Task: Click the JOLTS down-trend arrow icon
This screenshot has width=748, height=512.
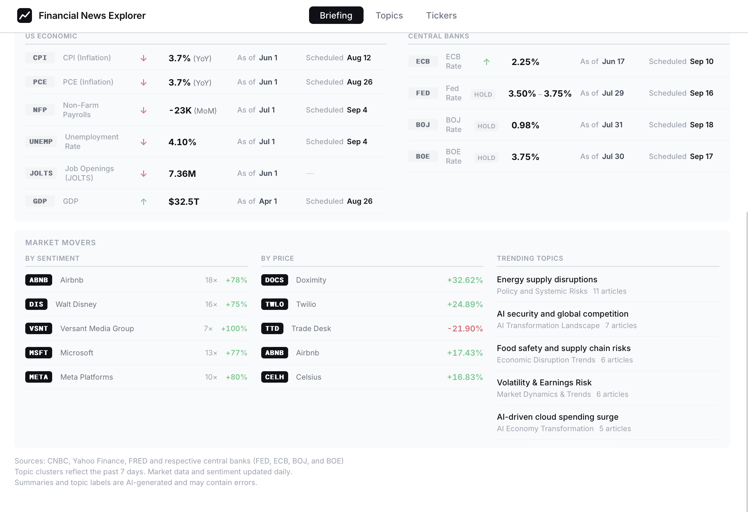Action: 143,174
